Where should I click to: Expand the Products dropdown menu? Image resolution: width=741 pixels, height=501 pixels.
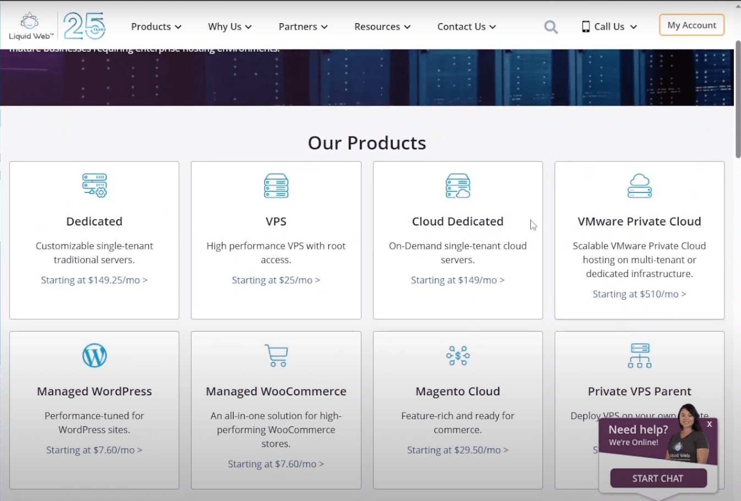[x=156, y=26]
